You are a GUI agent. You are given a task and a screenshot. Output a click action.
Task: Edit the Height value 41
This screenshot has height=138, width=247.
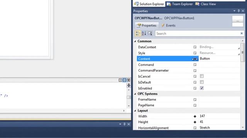pos(220,122)
